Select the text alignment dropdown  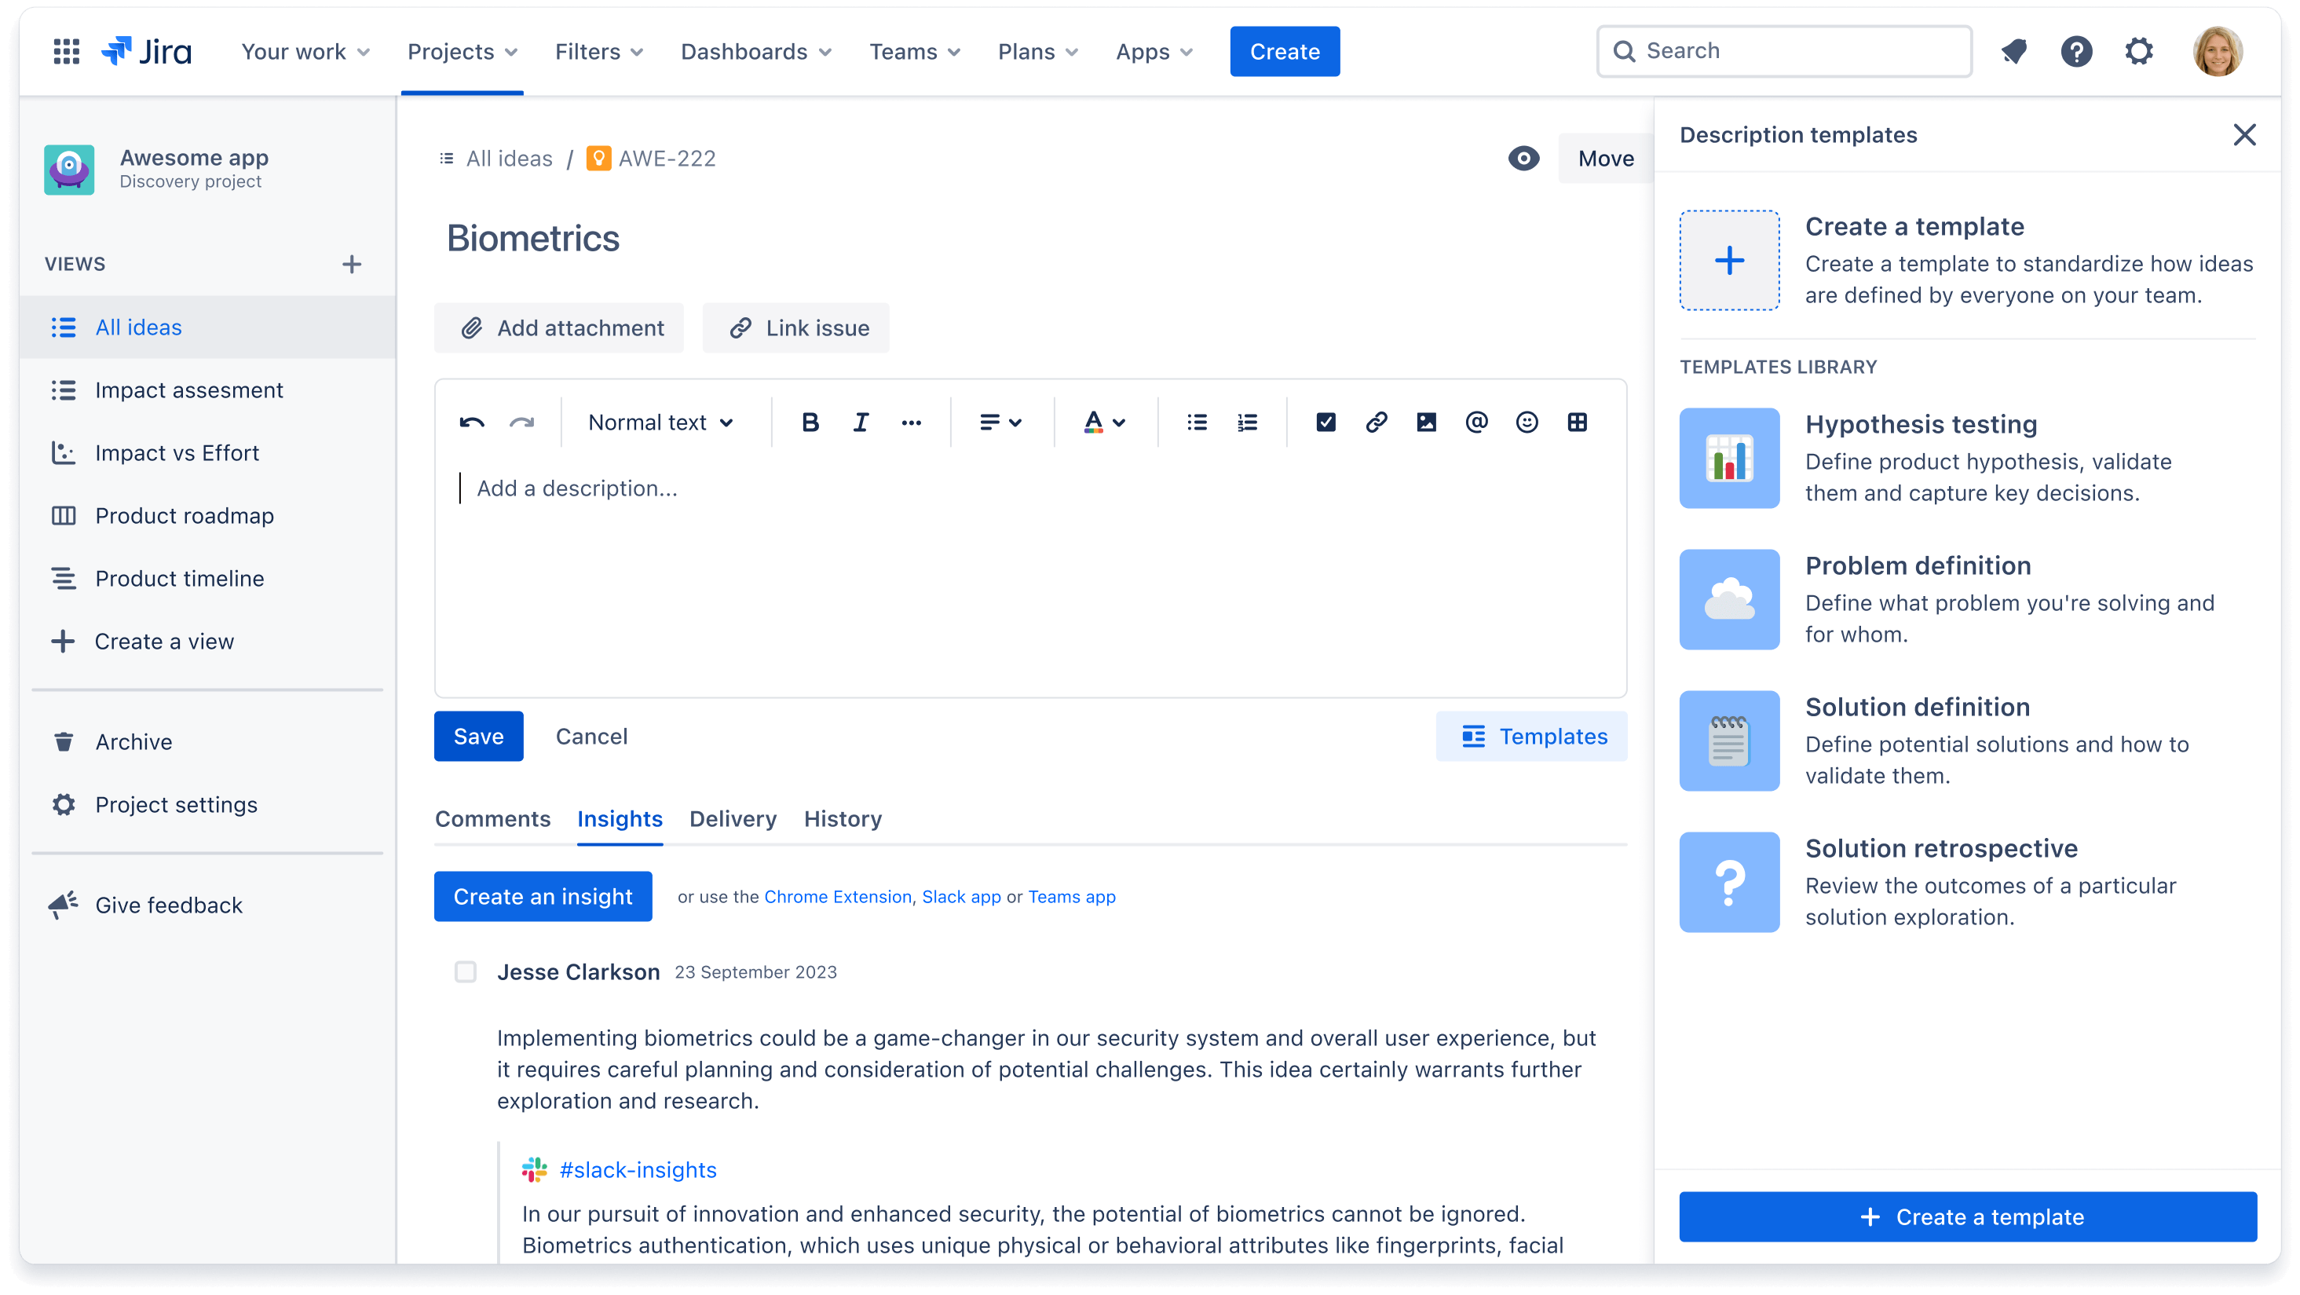pyautogui.click(x=998, y=422)
